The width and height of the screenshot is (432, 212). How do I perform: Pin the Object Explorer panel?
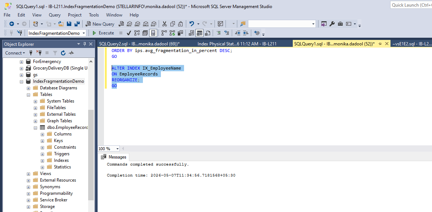84,44
